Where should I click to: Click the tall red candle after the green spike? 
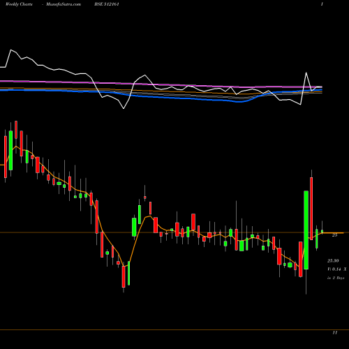pyautogui.click(x=311, y=209)
